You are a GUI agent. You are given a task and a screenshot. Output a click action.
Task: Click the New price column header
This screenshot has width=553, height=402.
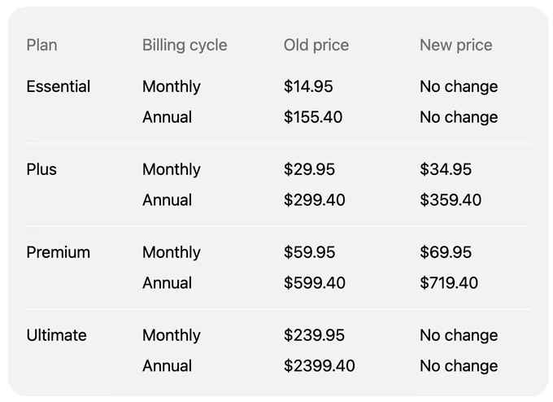coord(455,46)
